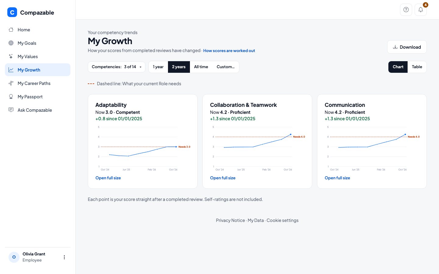Viewport: 439px width, 274px height.
Task: Open Cookie settings link
Action: [x=282, y=220]
